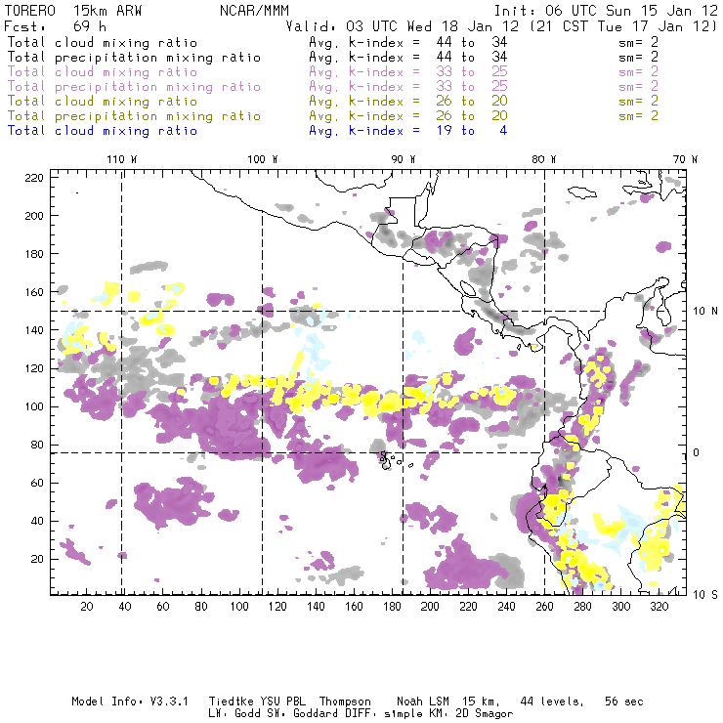Click the '80 W' longitude label
The width and height of the screenshot is (723, 723).
pyautogui.click(x=544, y=159)
